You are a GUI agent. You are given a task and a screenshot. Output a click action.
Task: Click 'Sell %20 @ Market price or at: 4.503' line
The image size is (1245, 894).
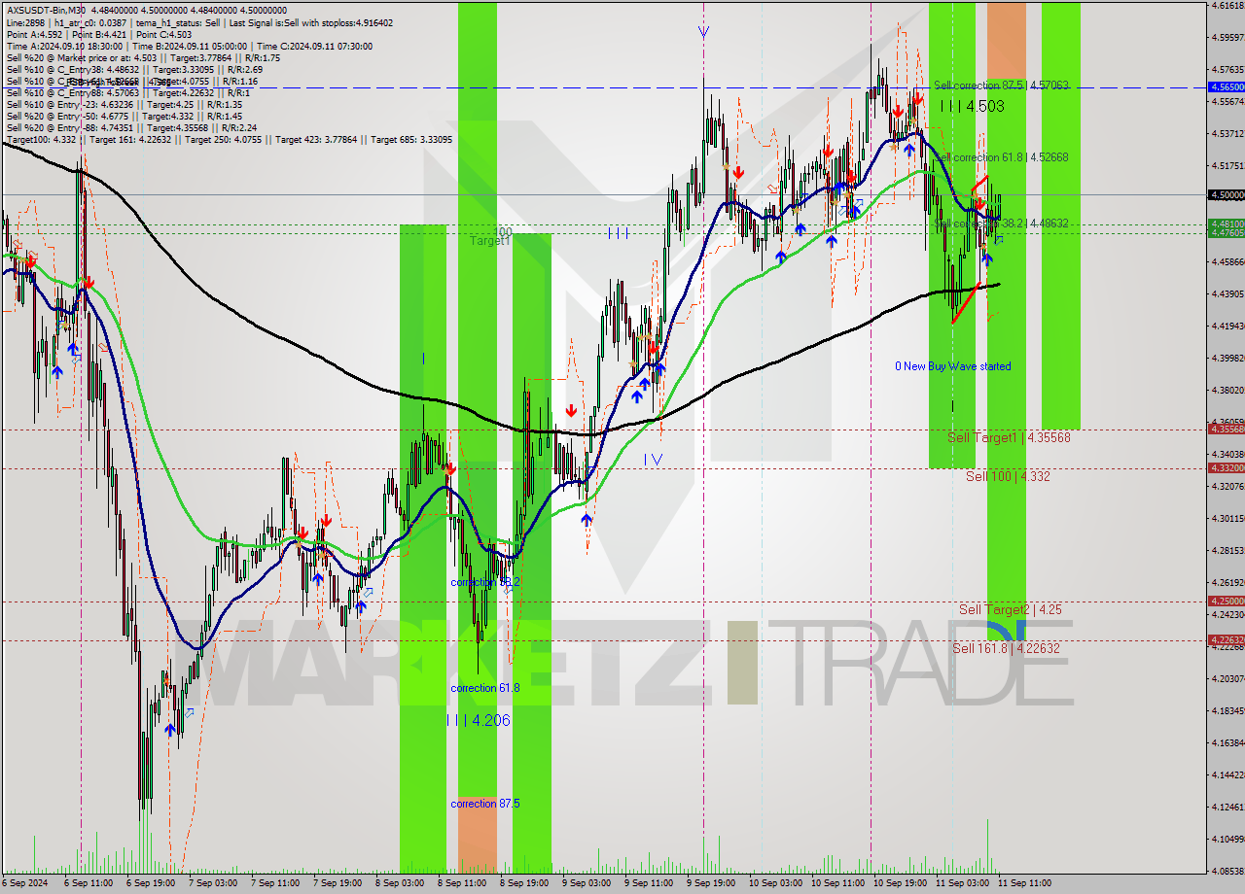click(x=142, y=58)
